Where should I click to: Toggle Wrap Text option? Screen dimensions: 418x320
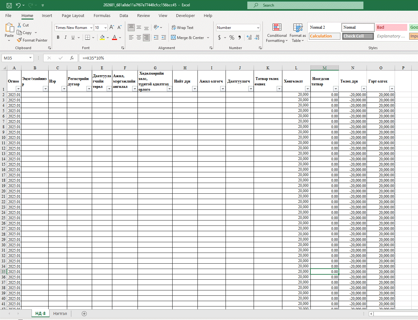tap(182, 28)
